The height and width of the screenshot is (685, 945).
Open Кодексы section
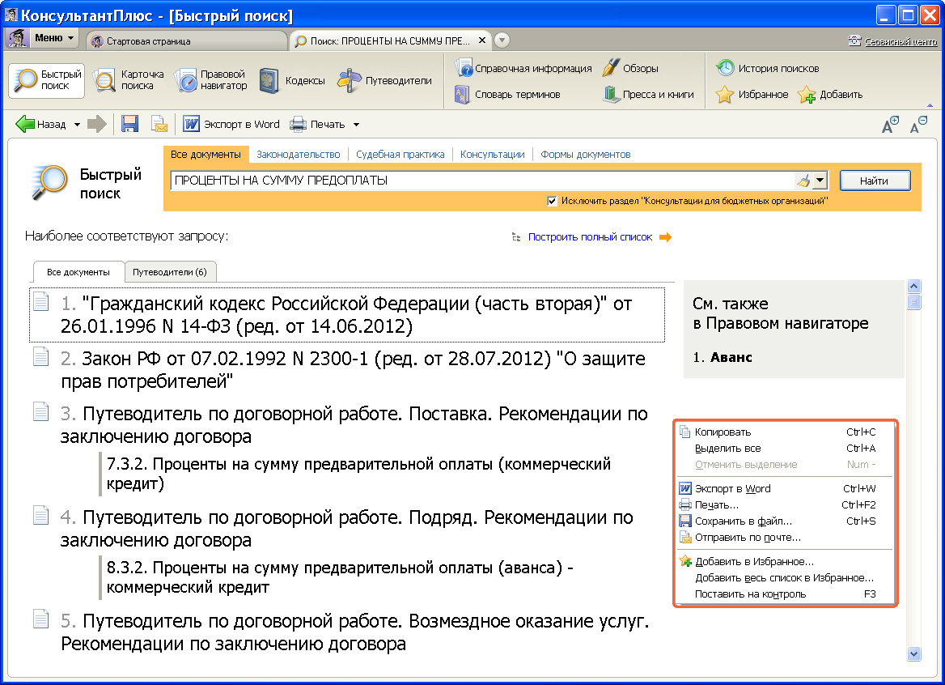[x=292, y=80]
